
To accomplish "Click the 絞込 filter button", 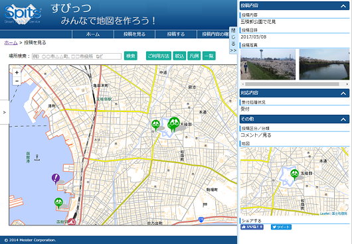I will point(179,56).
